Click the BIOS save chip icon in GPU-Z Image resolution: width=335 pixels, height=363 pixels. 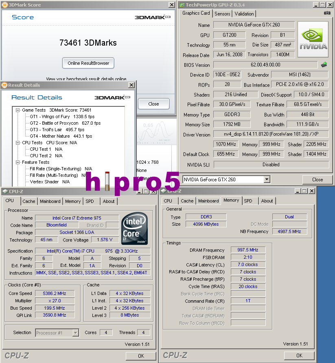(x=324, y=65)
